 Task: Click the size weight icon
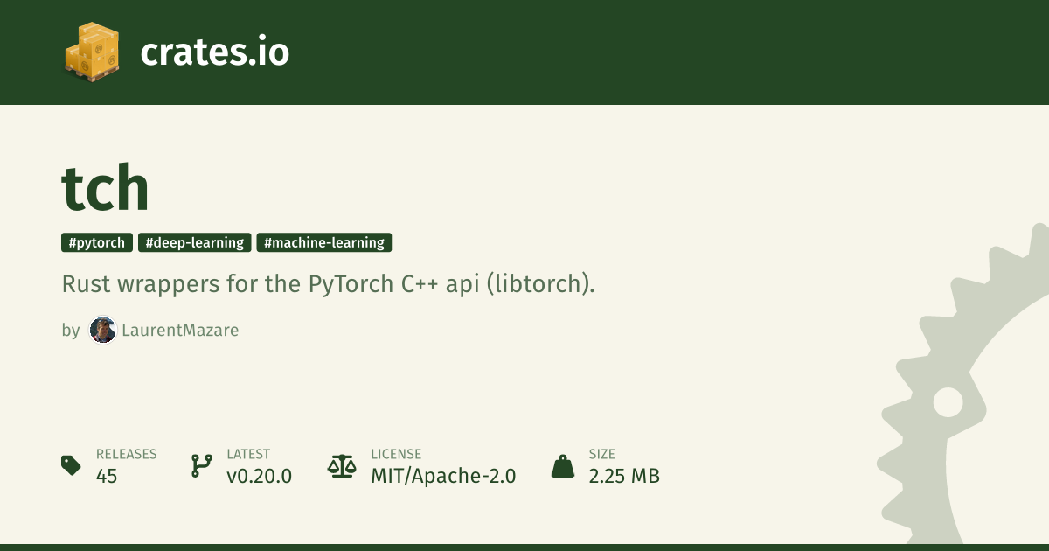pyautogui.click(x=562, y=465)
